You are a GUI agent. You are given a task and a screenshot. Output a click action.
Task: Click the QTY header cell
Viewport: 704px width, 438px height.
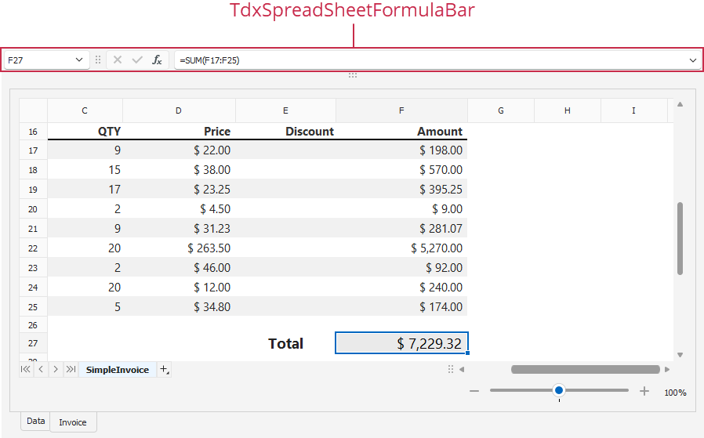click(x=85, y=132)
